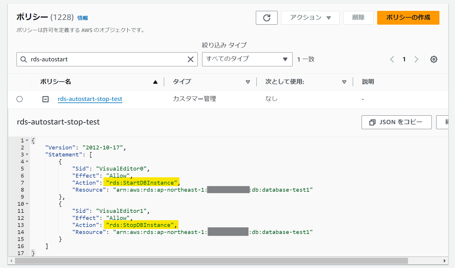
Task: Go to next page chevron
Action: point(416,59)
